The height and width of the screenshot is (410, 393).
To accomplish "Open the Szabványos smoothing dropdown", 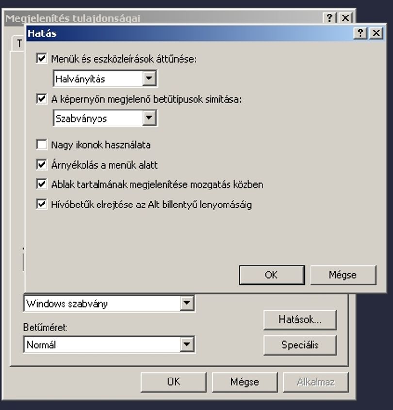I will click(149, 118).
